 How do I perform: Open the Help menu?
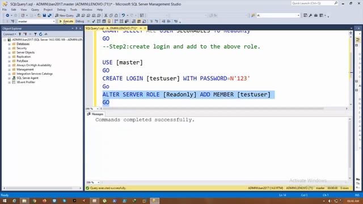tap(100, 10)
